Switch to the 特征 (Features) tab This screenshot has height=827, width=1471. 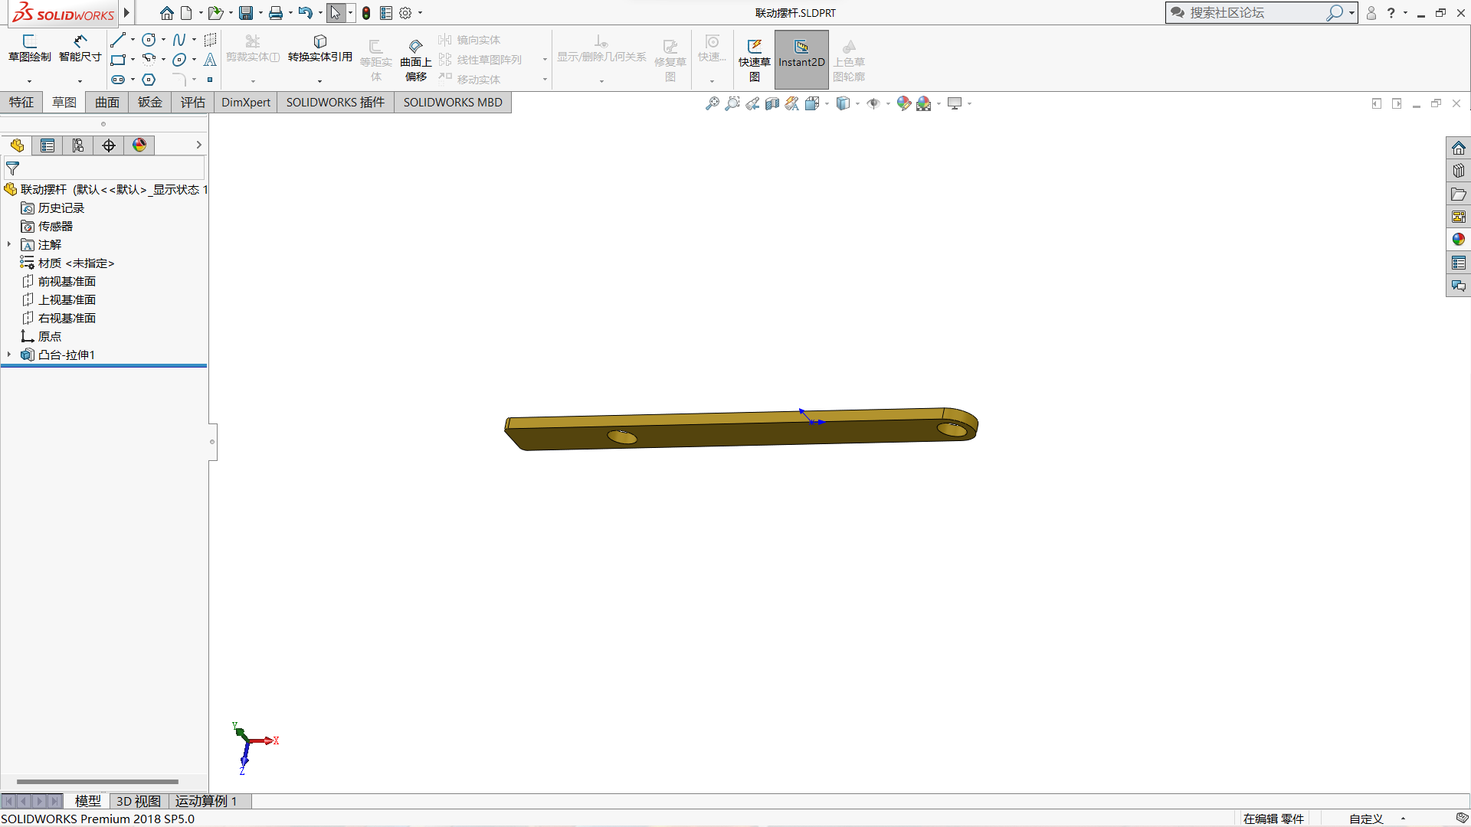(21, 103)
